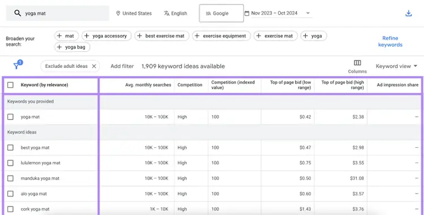The height and width of the screenshot is (215, 424).
Task: Click 'alo yoga mat' keyword text
Action: point(34,194)
